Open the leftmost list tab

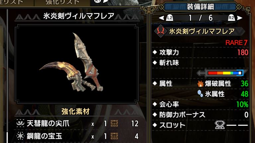pos(12,3)
